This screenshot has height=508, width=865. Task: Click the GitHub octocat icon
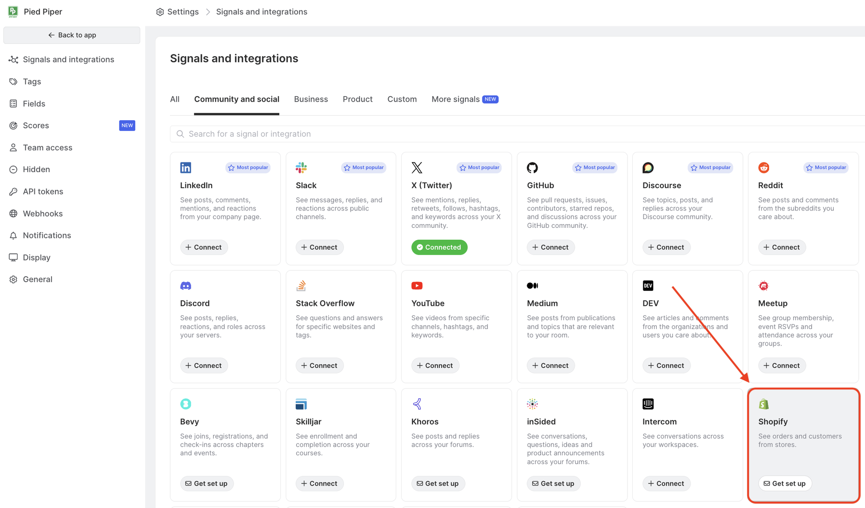[x=532, y=168]
